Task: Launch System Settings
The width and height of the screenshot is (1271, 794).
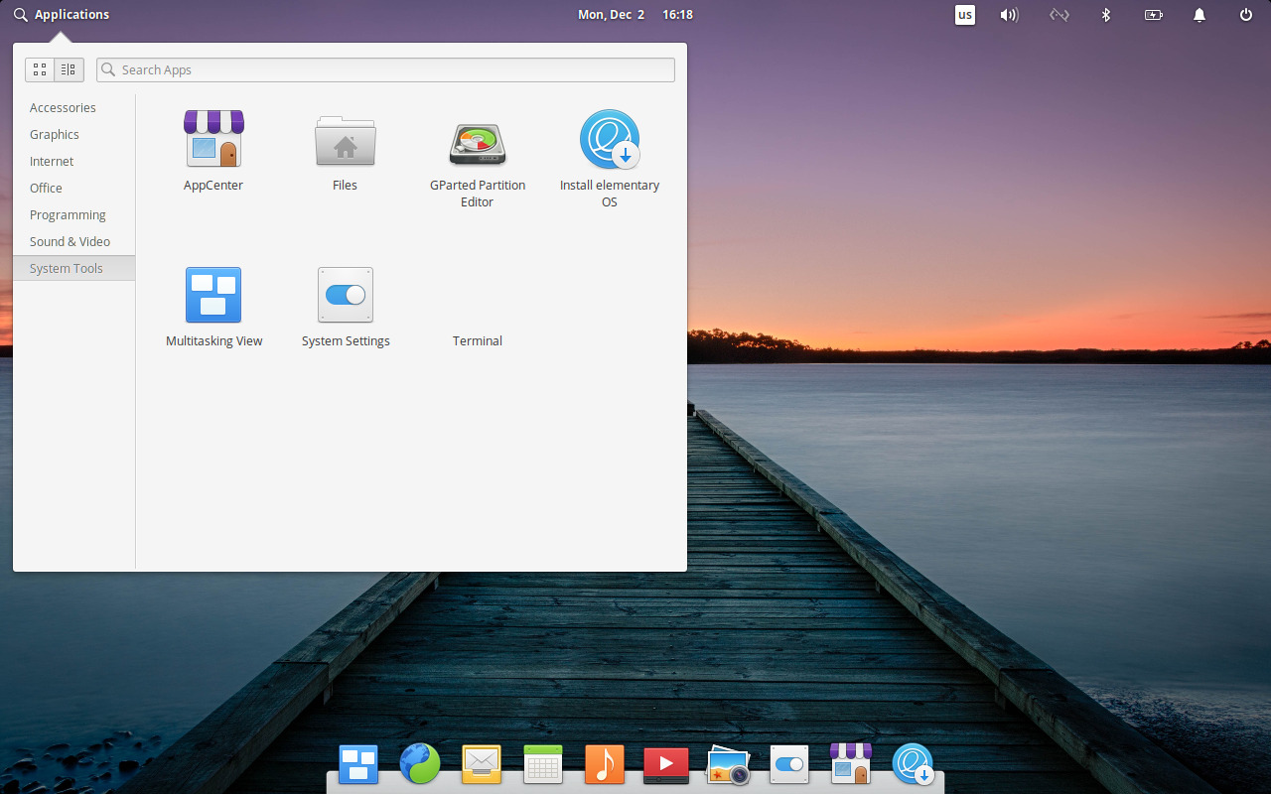Action: 345,295
